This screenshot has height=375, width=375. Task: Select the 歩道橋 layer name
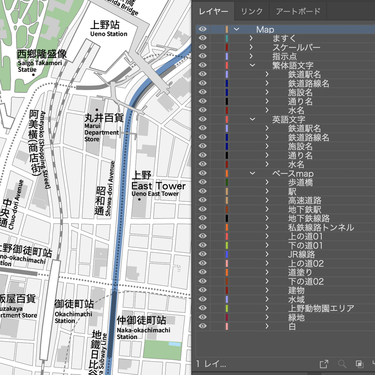click(300, 182)
